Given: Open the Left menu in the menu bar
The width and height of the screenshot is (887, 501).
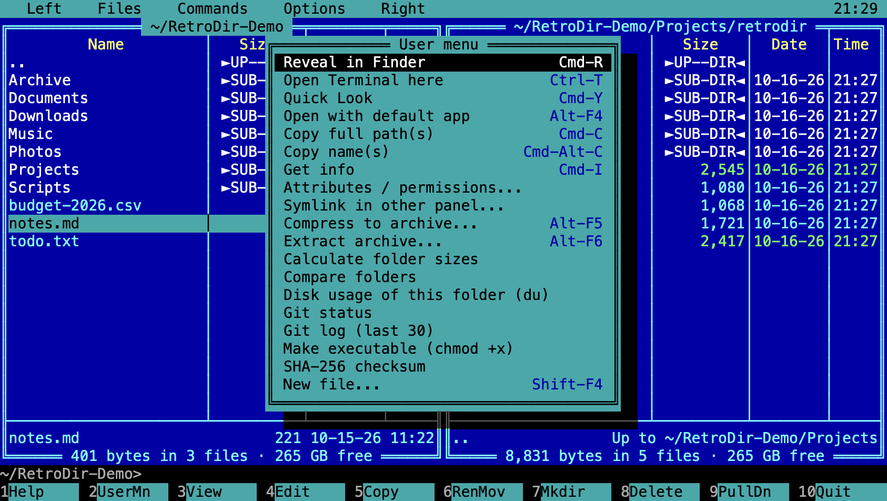Looking at the screenshot, I should click(x=44, y=8).
